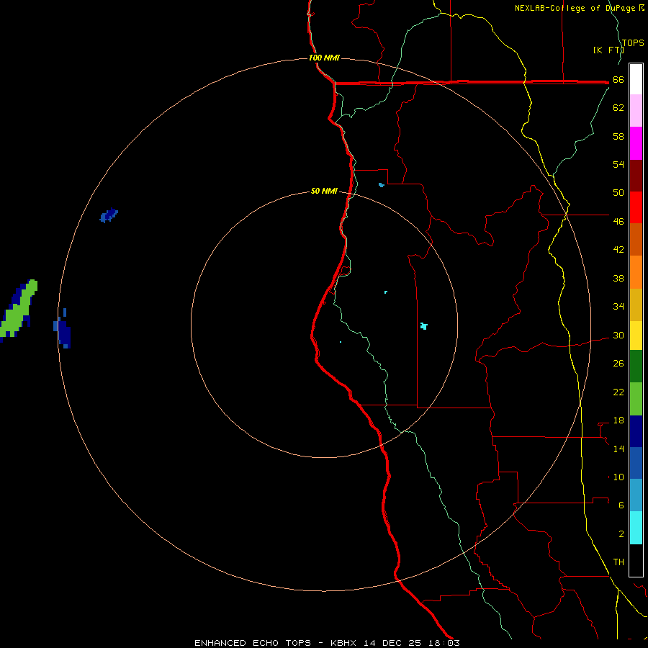648x648 pixels.
Task: Click the bright yellow legend swatch
Action: point(636,335)
